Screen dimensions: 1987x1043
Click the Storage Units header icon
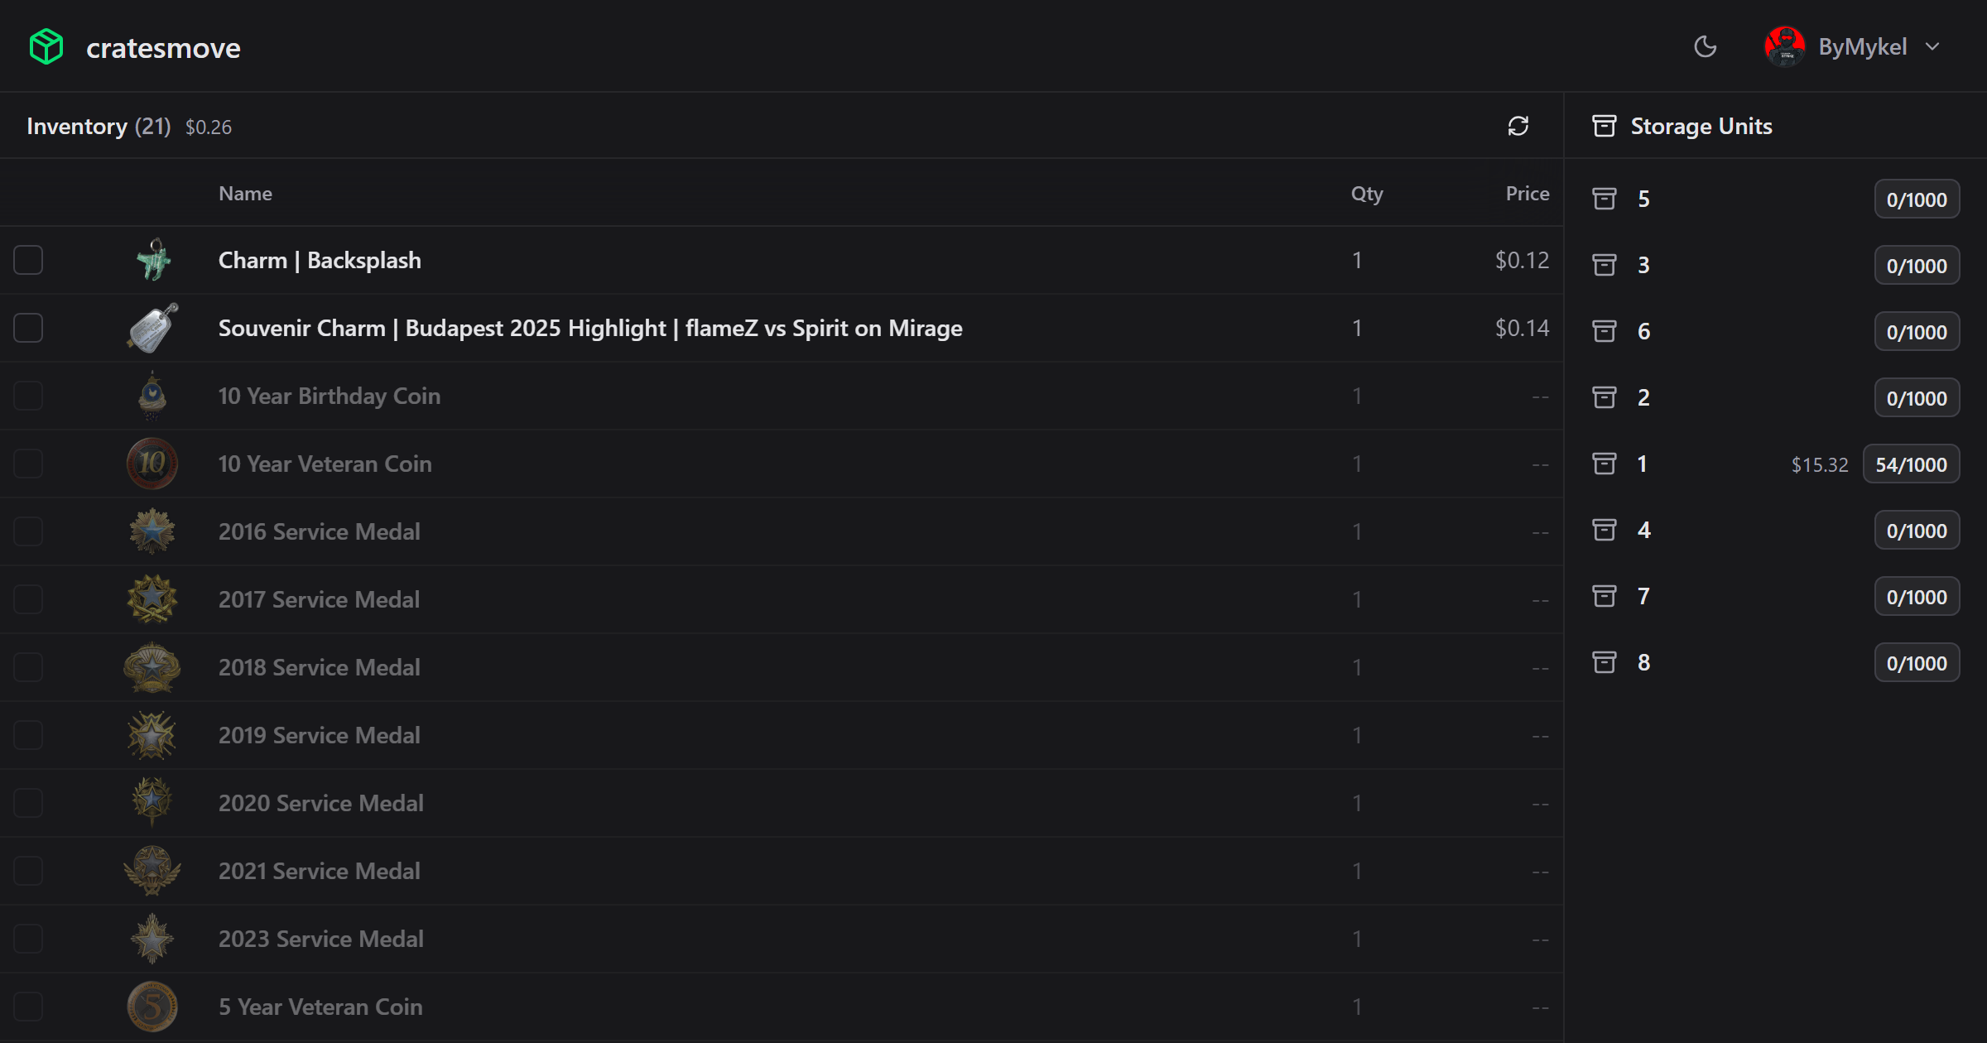pyautogui.click(x=1605, y=126)
